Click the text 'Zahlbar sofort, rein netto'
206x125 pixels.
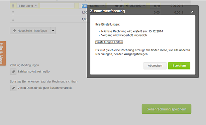34,71
